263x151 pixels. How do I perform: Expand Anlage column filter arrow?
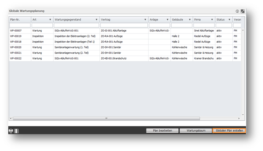click(x=167, y=20)
